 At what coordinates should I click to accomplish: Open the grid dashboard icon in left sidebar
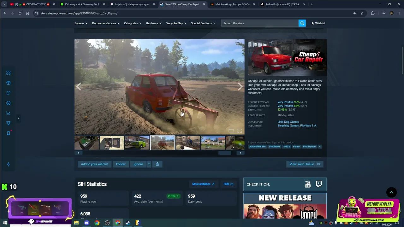9,73
